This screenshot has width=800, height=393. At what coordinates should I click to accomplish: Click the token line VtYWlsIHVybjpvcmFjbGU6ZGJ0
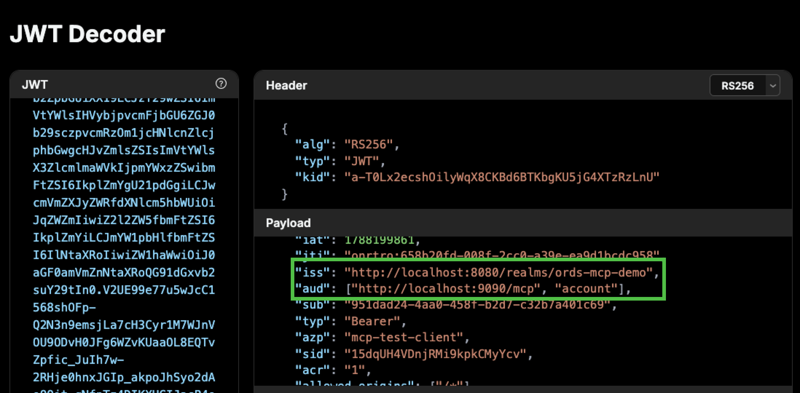point(124,115)
